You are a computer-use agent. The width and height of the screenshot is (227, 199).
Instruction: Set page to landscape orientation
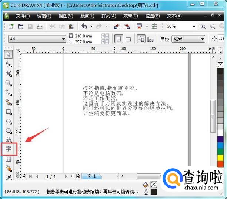click(x=128, y=39)
